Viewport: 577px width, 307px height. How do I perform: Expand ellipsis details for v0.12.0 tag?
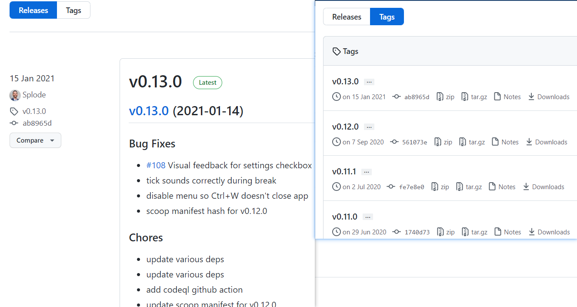tap(369, 127)
